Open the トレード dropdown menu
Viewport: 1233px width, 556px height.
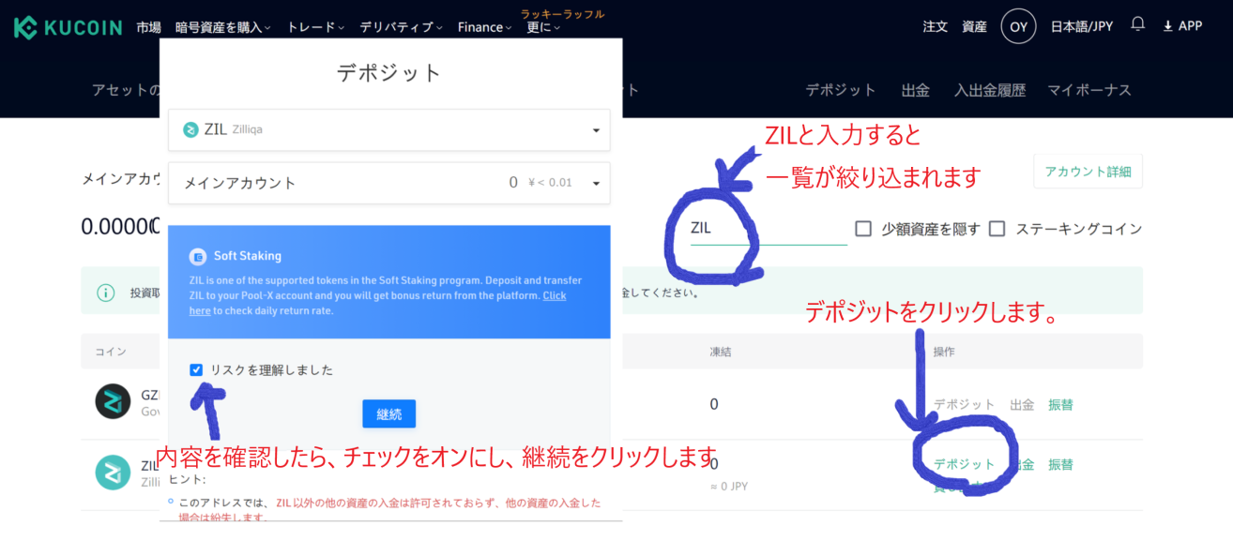(316, 27)
